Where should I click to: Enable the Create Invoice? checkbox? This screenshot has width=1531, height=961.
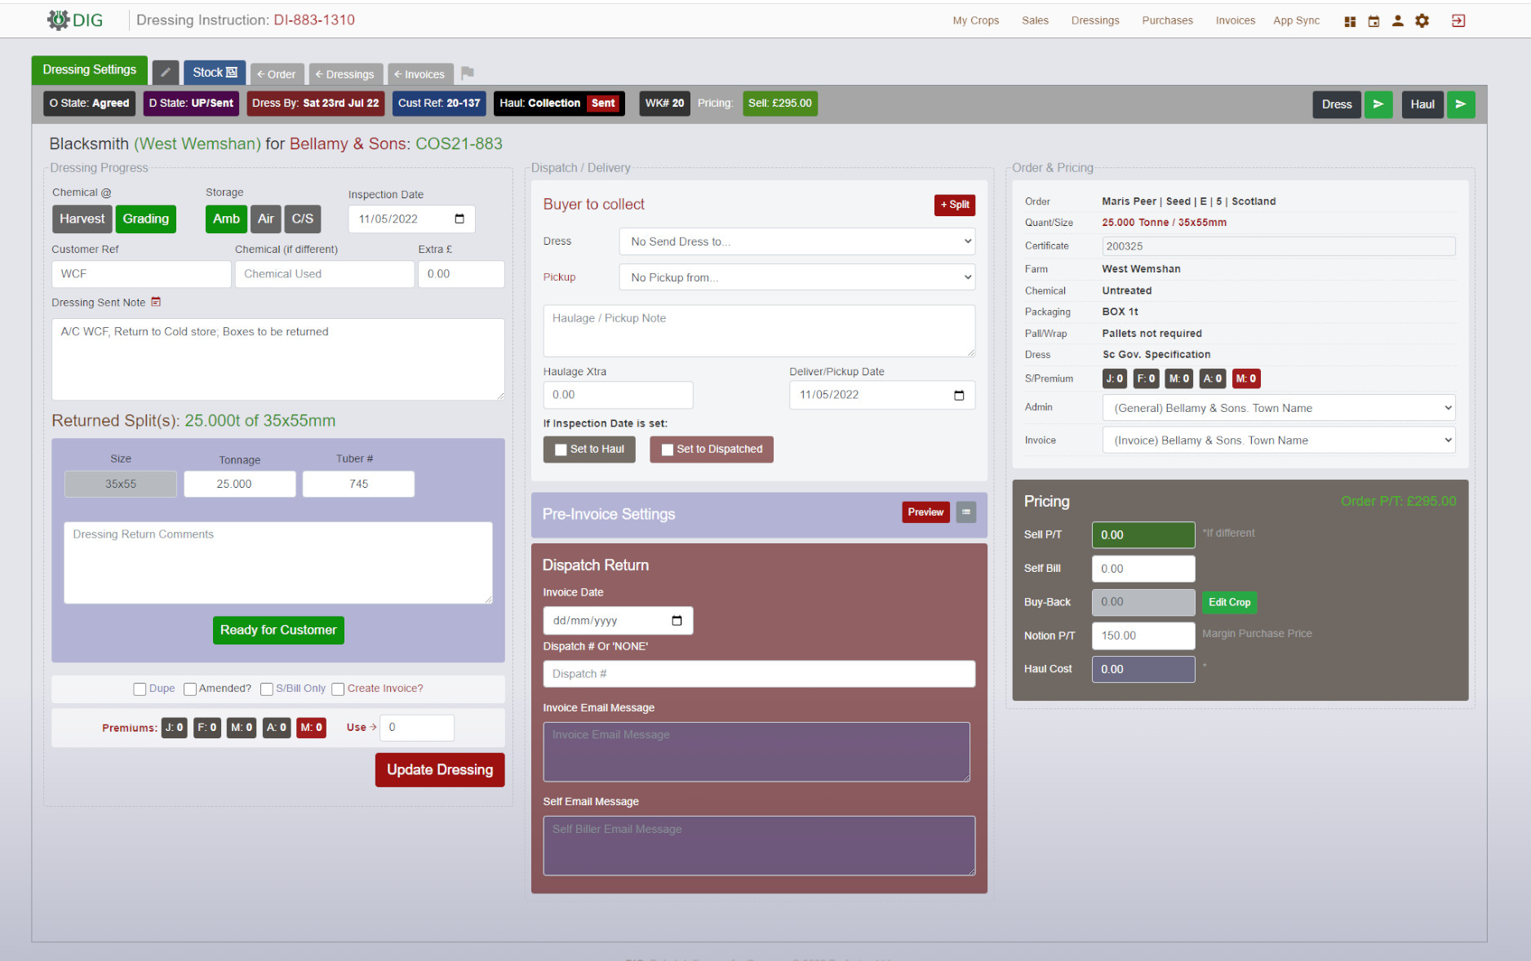tap(338, 689)
